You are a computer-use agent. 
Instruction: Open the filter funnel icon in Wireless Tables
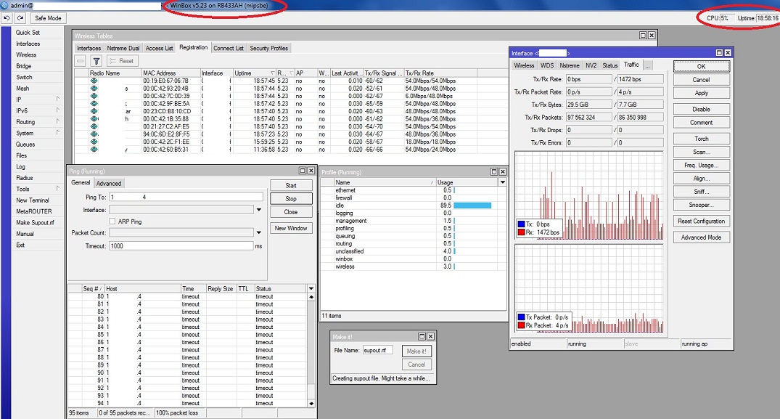click(x=97, y=61)
